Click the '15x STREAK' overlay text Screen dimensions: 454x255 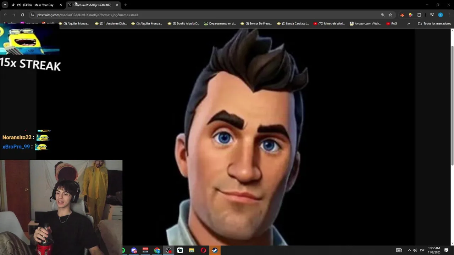click(x=31, y=64)
